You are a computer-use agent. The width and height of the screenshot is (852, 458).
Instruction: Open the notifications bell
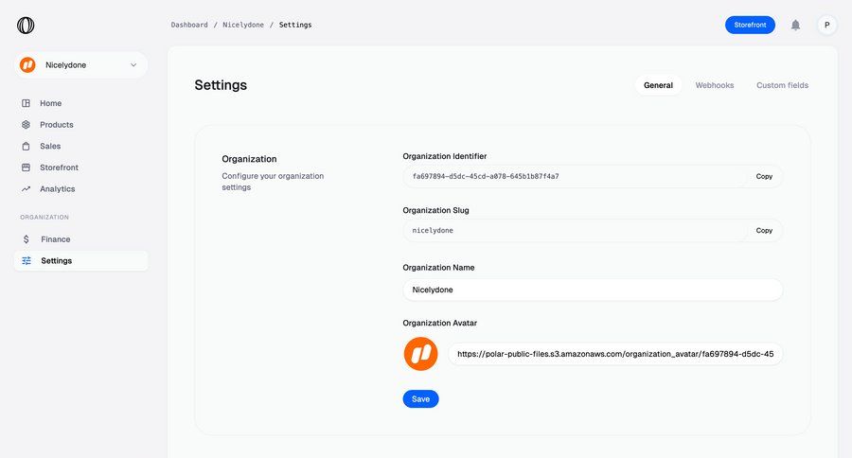(795, 25)
